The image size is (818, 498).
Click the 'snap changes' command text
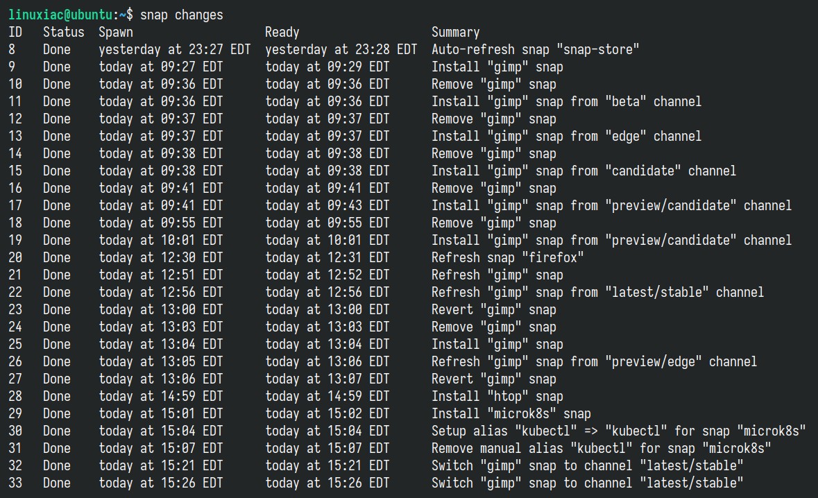point(182,15)
